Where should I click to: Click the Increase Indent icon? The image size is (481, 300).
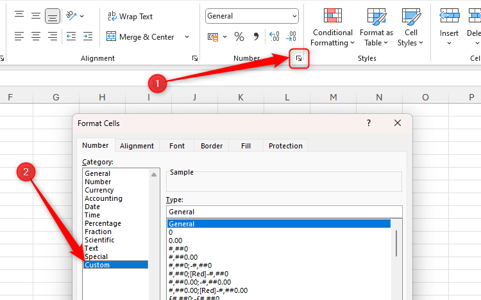point(88,37)
